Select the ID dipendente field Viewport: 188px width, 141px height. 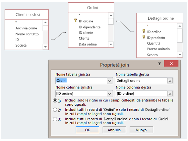(90, 27)
